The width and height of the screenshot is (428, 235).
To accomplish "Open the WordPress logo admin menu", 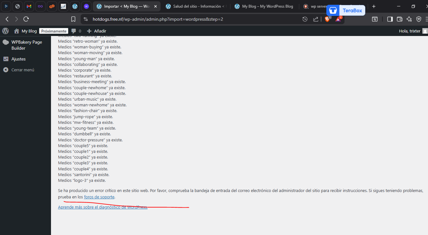I will pyautogui.click(x=5, y=31).
